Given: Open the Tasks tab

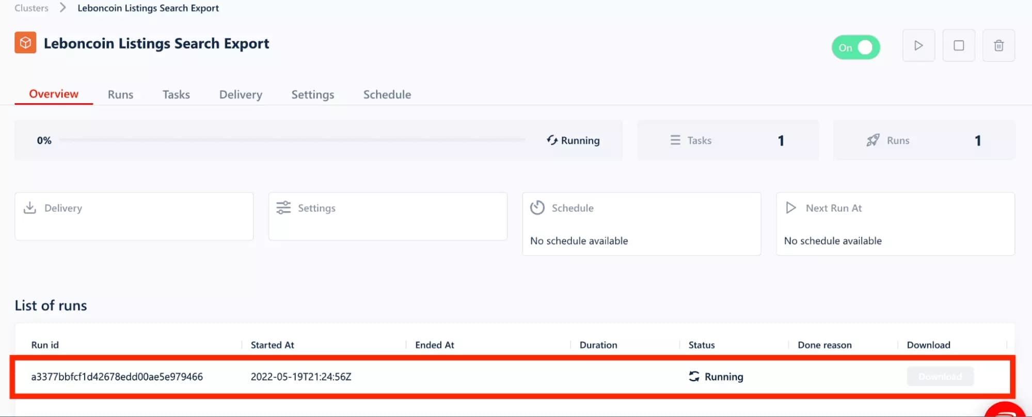Looking at the screenshot, I should tap(176, 94).
